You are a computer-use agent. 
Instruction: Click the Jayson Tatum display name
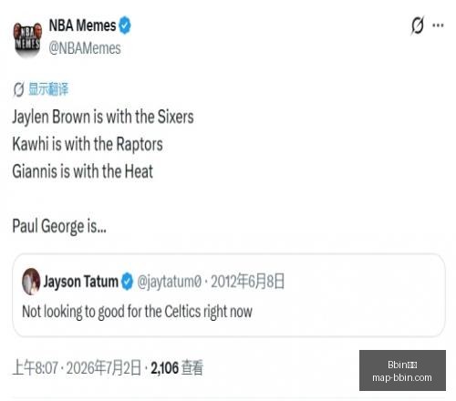point(80,282)
